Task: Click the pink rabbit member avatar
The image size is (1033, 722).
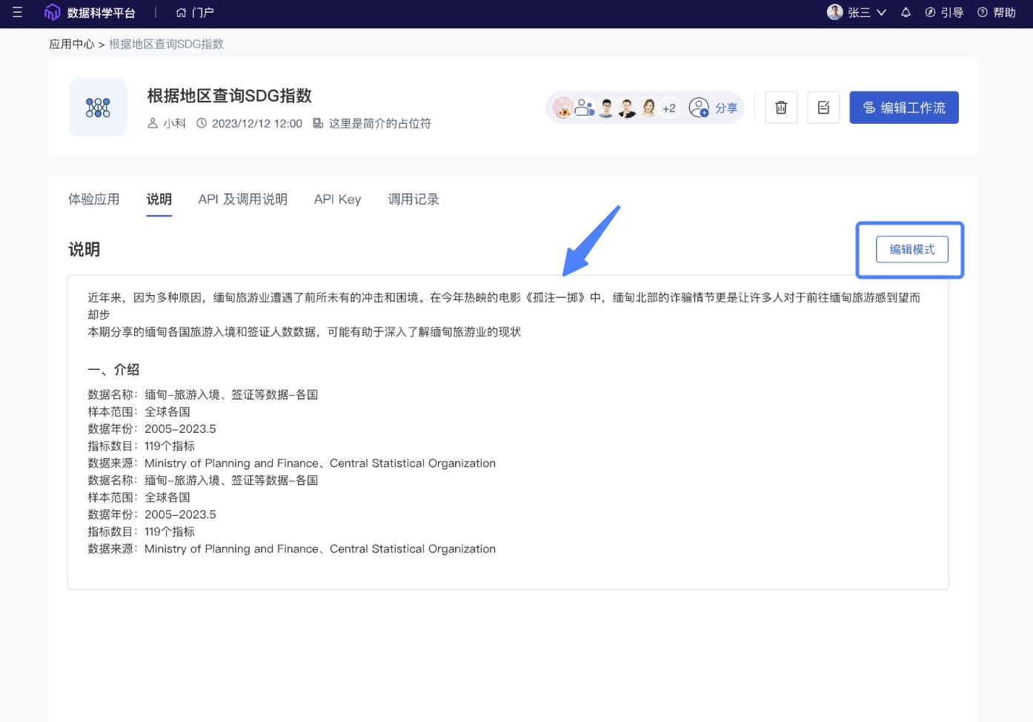Action: pyautogui.click(x=563, y=108)
